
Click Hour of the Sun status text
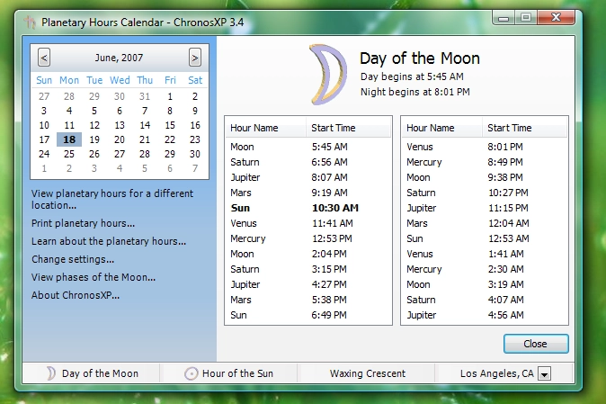[237, 373]
